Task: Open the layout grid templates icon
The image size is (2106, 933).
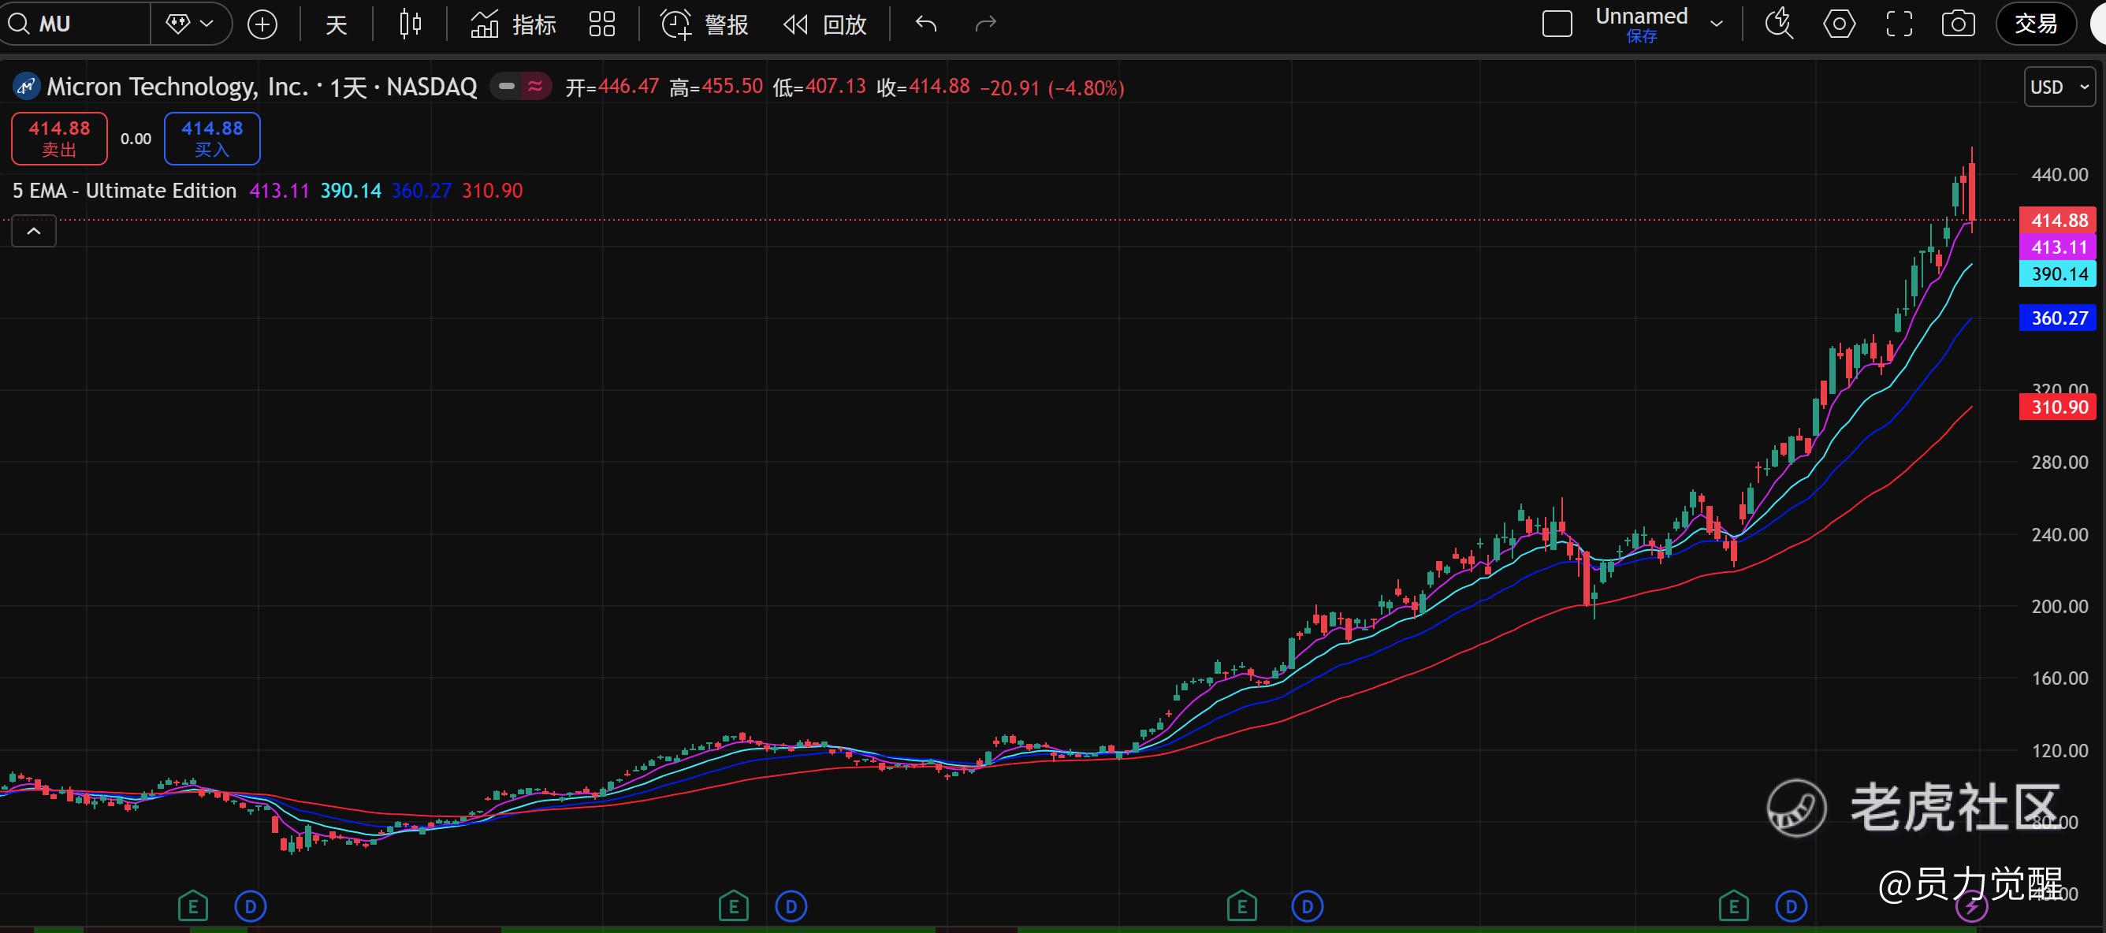Action: [x=601, y=24]
